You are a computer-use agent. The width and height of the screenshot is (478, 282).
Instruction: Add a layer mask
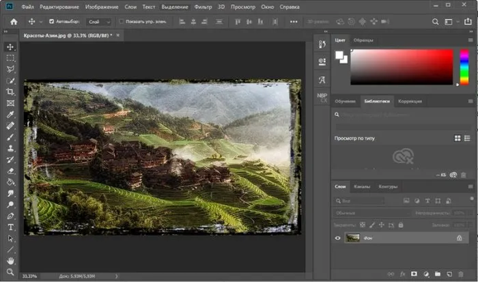(x=414, y=274)
